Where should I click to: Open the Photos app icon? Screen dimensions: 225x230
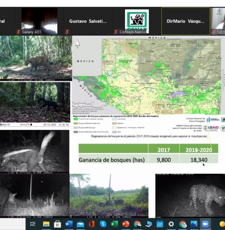click(x=194, y=224)
